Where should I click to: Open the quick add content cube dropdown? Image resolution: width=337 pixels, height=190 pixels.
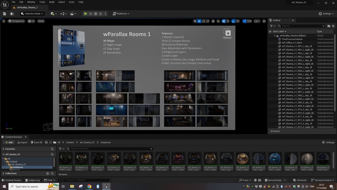click(54, 14)
